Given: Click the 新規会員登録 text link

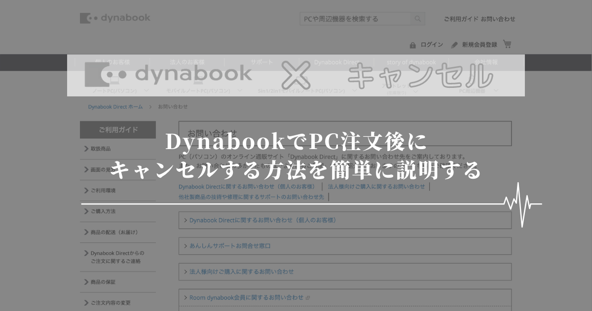Looking at the screenshot, I should [480, 45].
